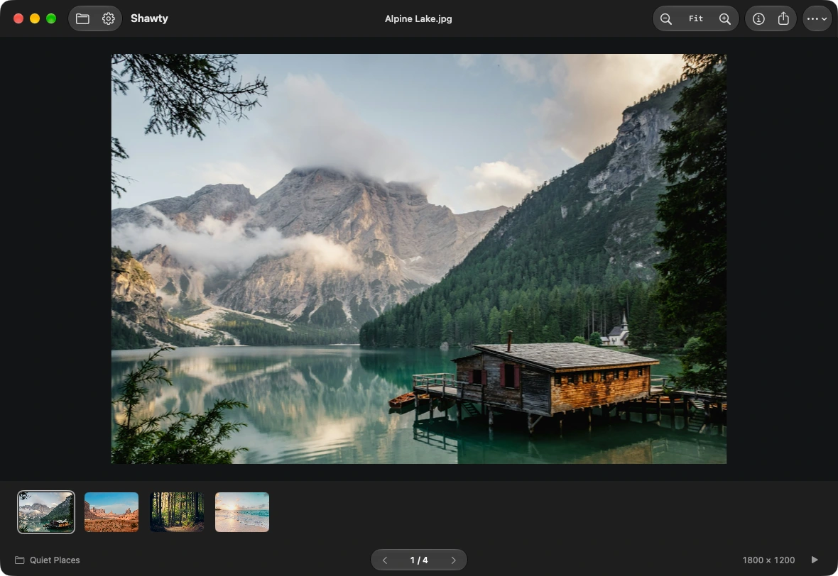The image size is (838, 576).
Task: Go to the next image arrow
Action: point(453,560)
